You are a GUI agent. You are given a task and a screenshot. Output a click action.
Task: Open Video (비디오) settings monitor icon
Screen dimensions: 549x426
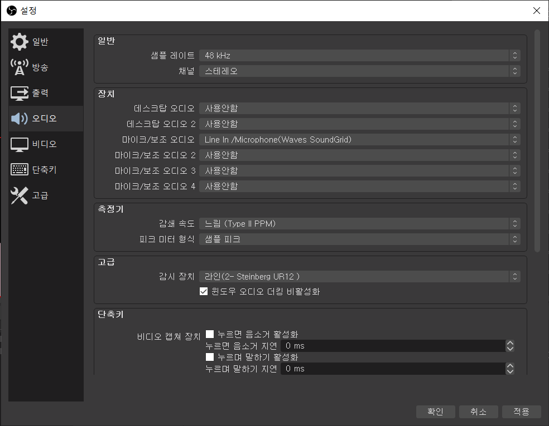[x=20, y=144]
